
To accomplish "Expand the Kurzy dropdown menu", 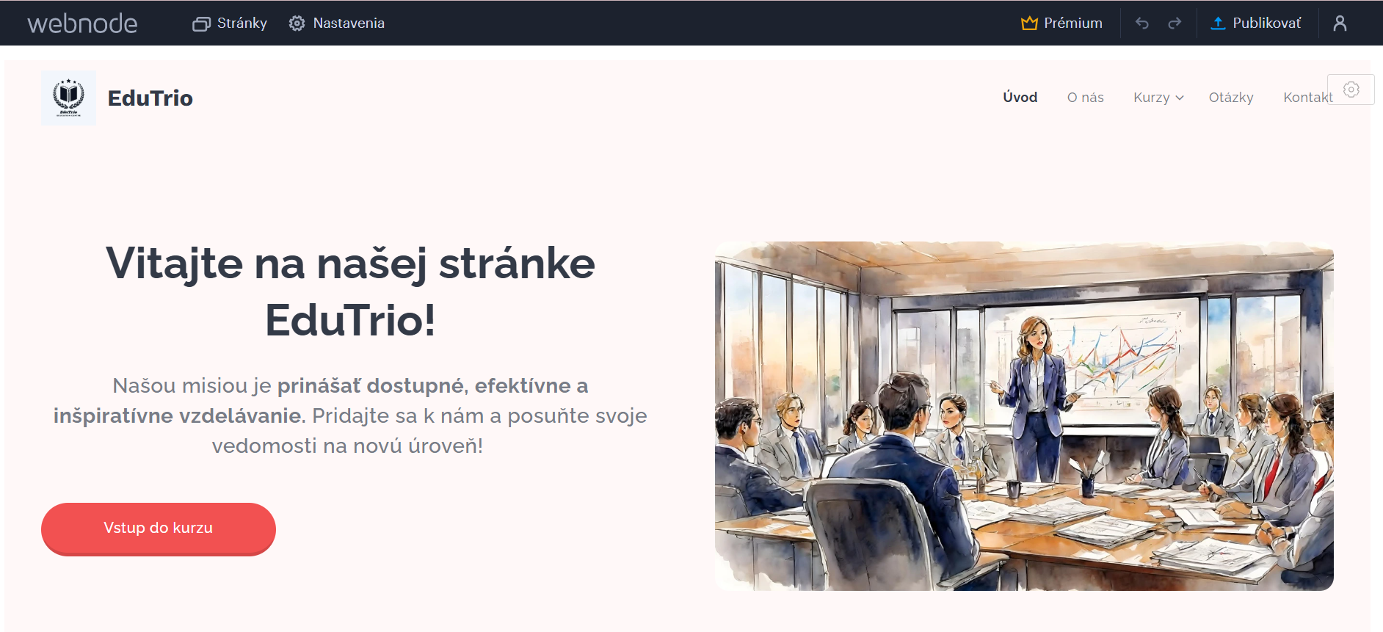I will [x=1158, y=98].
